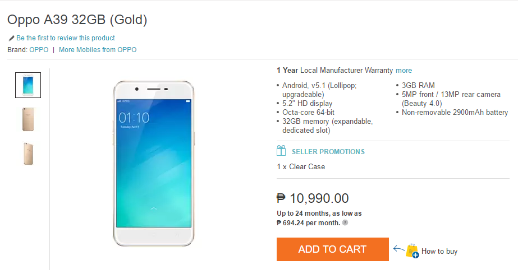Expand warranty details via 'more' link
The image size is (518, 274).
(x=404, y=71)
